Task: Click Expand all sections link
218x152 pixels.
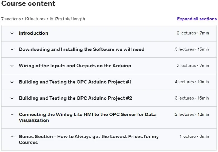Action: point(197,19)
